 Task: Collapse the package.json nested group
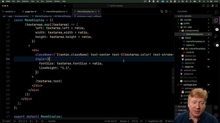tap(178, 85)
